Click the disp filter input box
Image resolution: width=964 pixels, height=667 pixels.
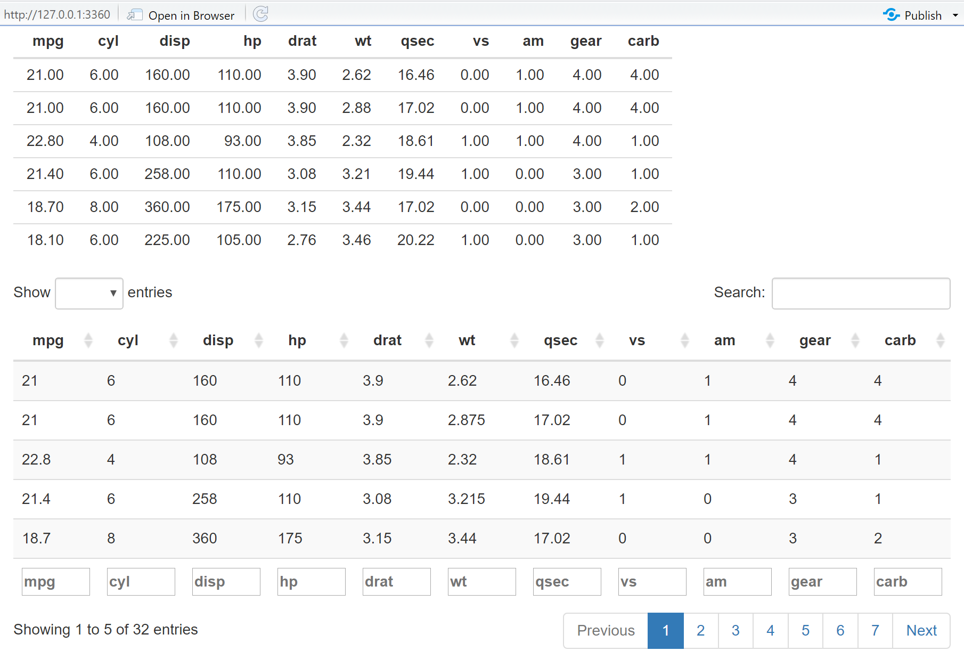pos(226,582)
